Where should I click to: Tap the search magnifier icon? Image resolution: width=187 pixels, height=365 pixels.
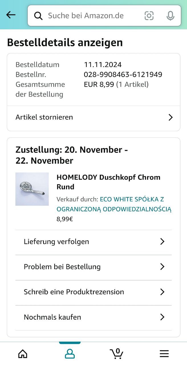click(38, 16)
